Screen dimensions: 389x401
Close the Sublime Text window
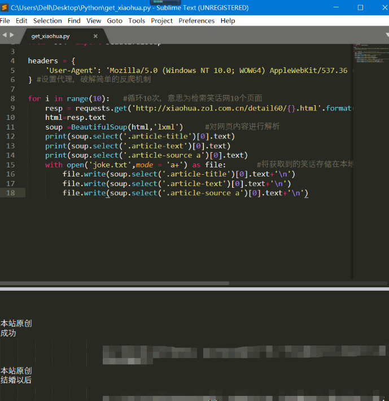(x=384, y=7)
